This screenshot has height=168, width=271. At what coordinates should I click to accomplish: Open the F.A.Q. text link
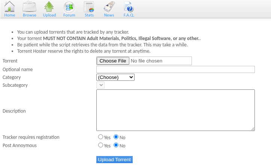click(x=129, y=15)
